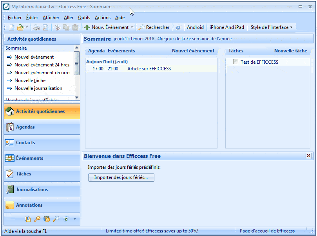Click Nouv. Événement toolbar button
This screenshot has height=236, width=317.
coord(107,27)
